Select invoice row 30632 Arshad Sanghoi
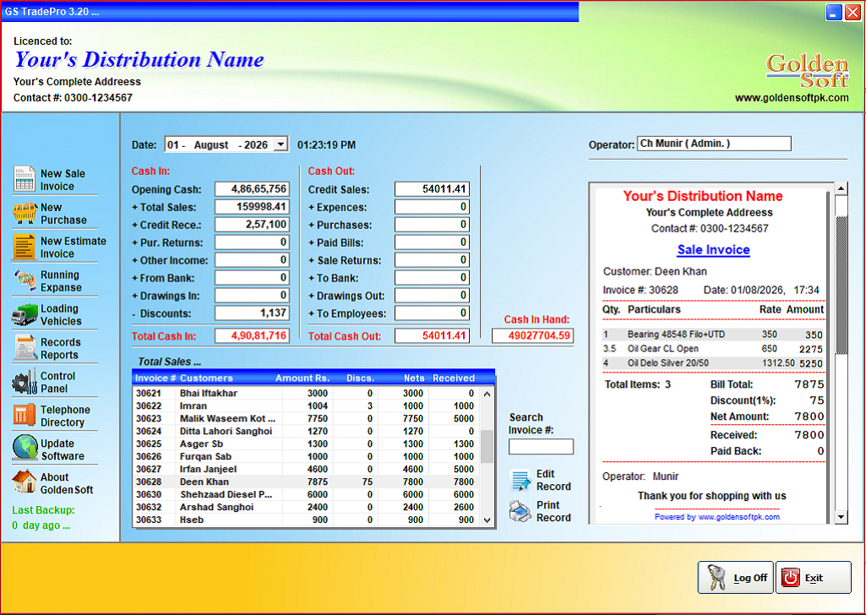 click(x=307, y=508)
